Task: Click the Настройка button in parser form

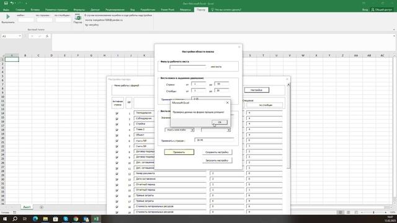Action: point(256,90)
